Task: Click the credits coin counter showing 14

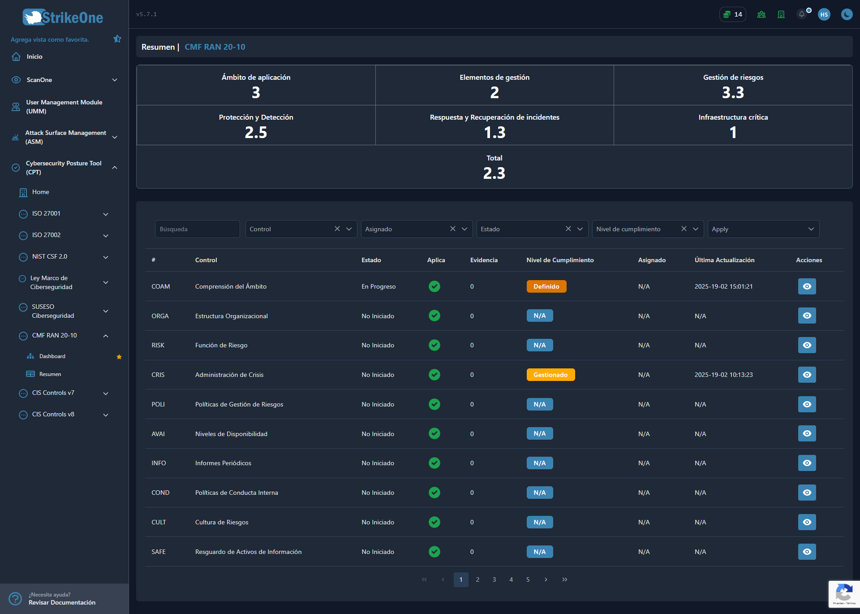Action: [x=733, y=14]
